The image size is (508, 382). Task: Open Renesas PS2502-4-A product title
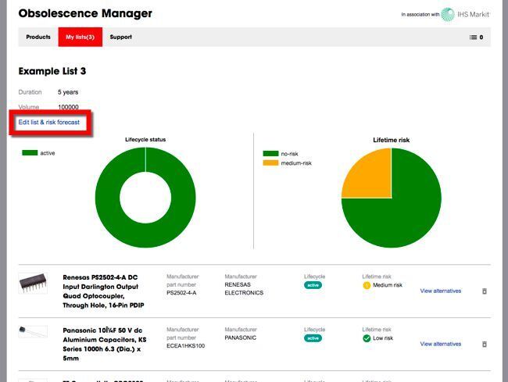[x=103, y=291]
